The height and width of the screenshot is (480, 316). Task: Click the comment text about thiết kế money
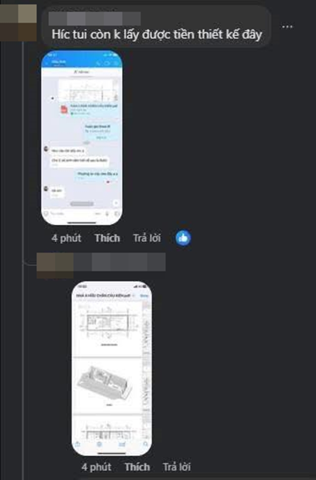pos(157,34)
